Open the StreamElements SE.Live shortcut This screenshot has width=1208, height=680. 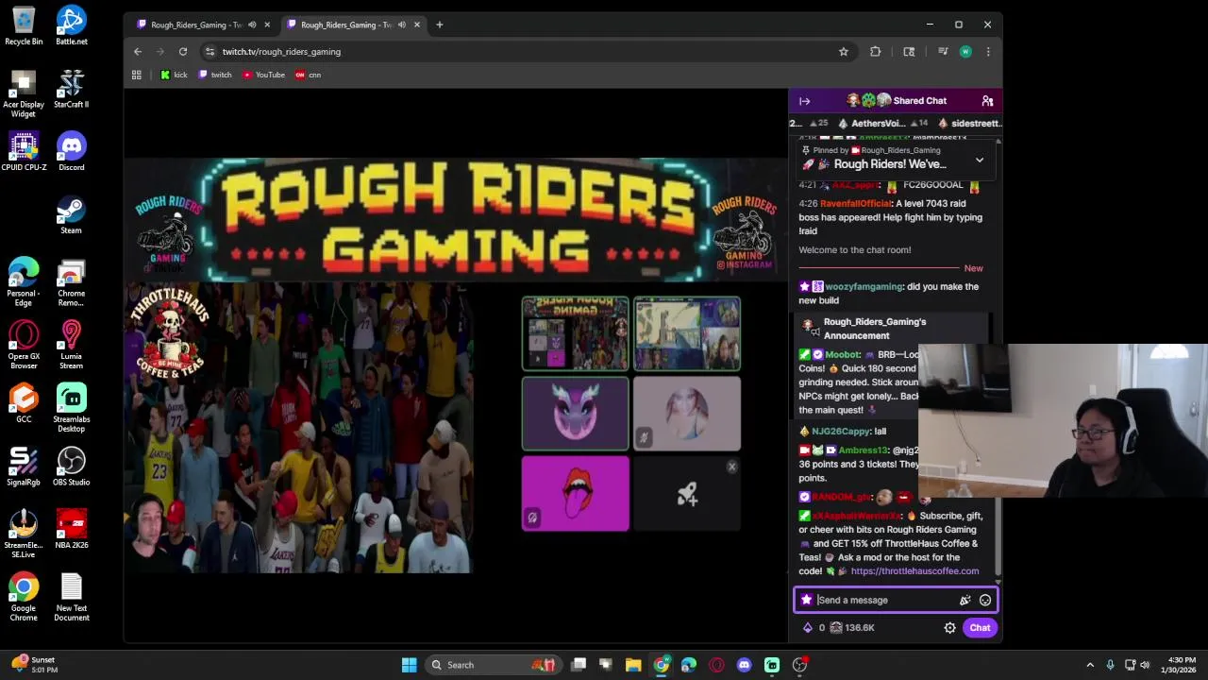[24, 535]
